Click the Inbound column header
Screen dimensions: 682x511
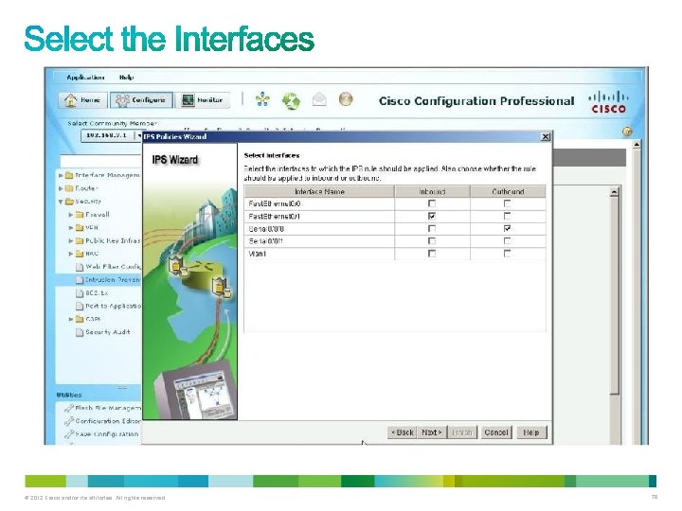pos(432,191)
